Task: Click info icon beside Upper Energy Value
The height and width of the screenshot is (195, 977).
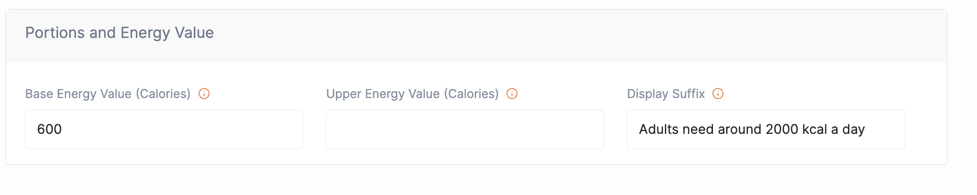Action: [x=512, y=94]
